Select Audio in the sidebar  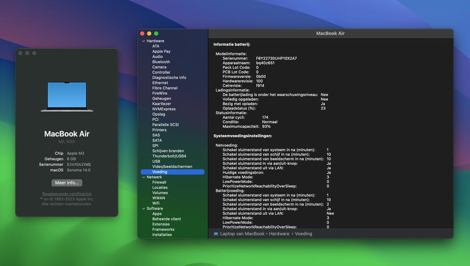click(x=157, y=57)
